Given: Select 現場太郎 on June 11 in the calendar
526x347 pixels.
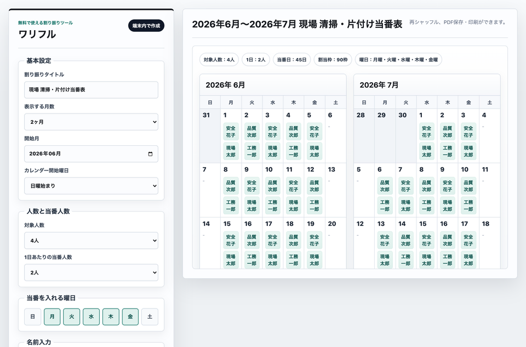Looking at the screenshot, I should tap(294, 206).
